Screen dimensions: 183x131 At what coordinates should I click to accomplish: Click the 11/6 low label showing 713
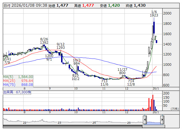[x=104, y=83]
